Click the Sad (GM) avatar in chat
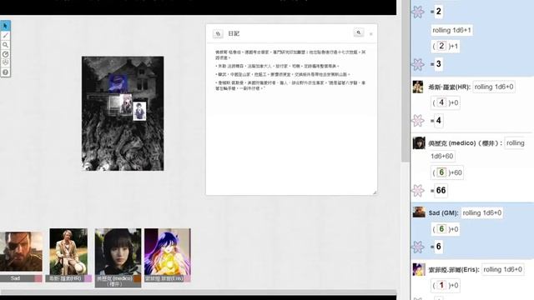This screenshot has height=300, width=534. pyautogui.click(x=419, y=212)
